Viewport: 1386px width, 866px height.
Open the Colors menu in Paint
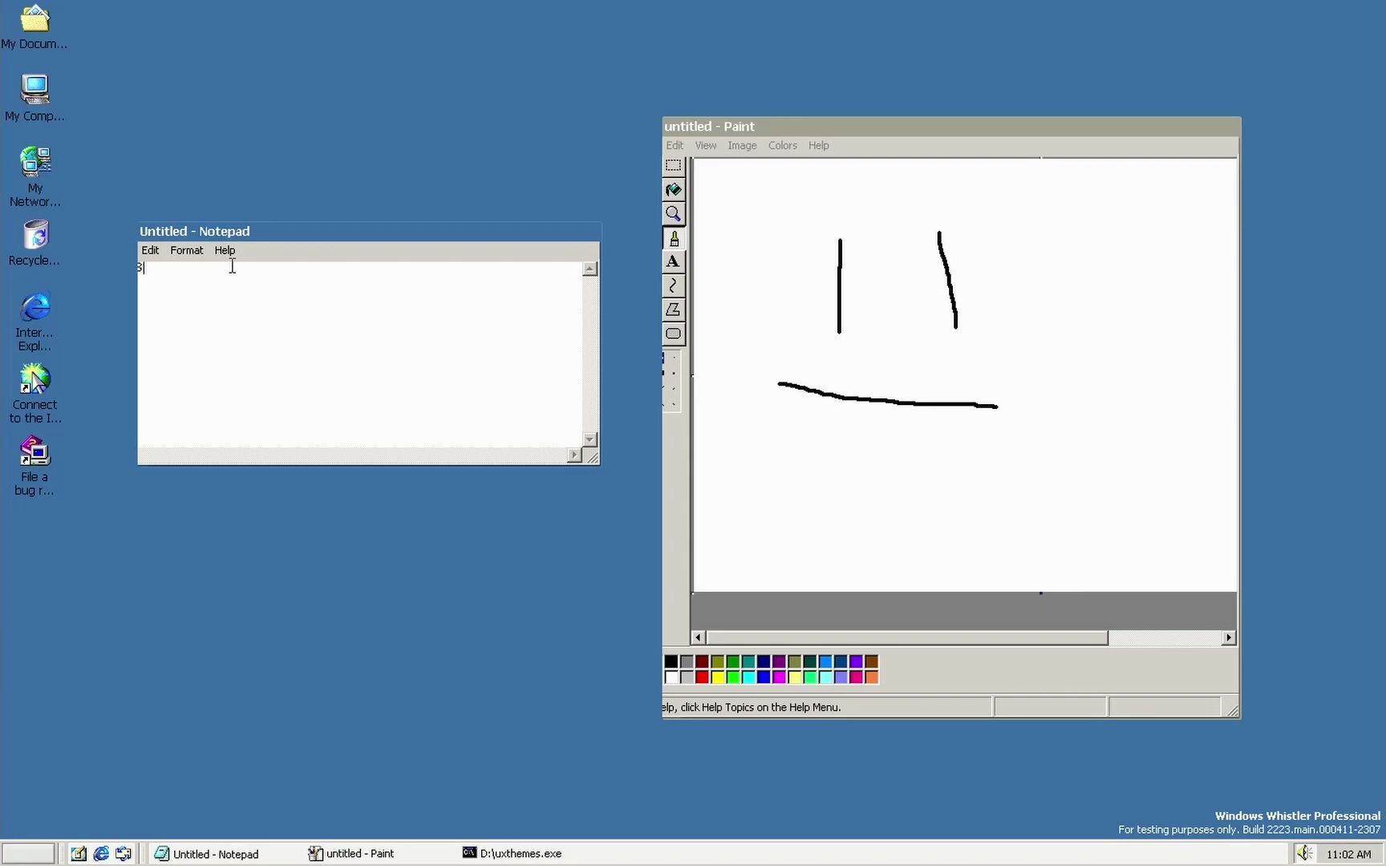(782, 145)
